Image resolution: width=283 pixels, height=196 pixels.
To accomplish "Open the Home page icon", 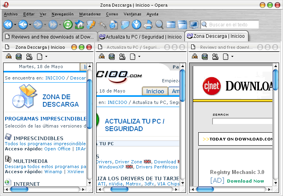I will (79, 24).
